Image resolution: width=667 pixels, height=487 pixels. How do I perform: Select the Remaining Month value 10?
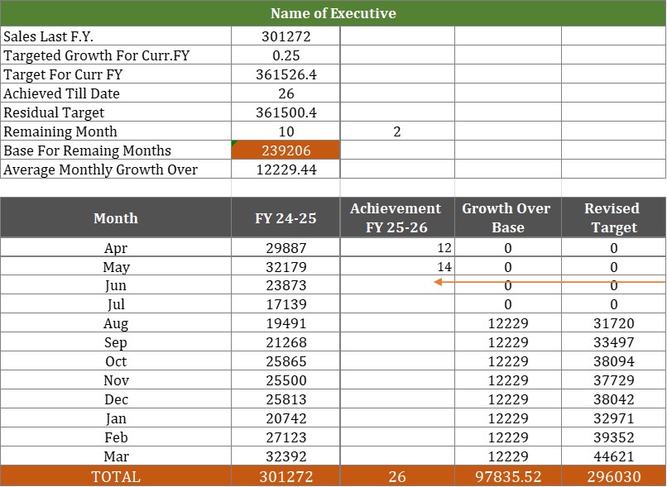coord(286,131)
